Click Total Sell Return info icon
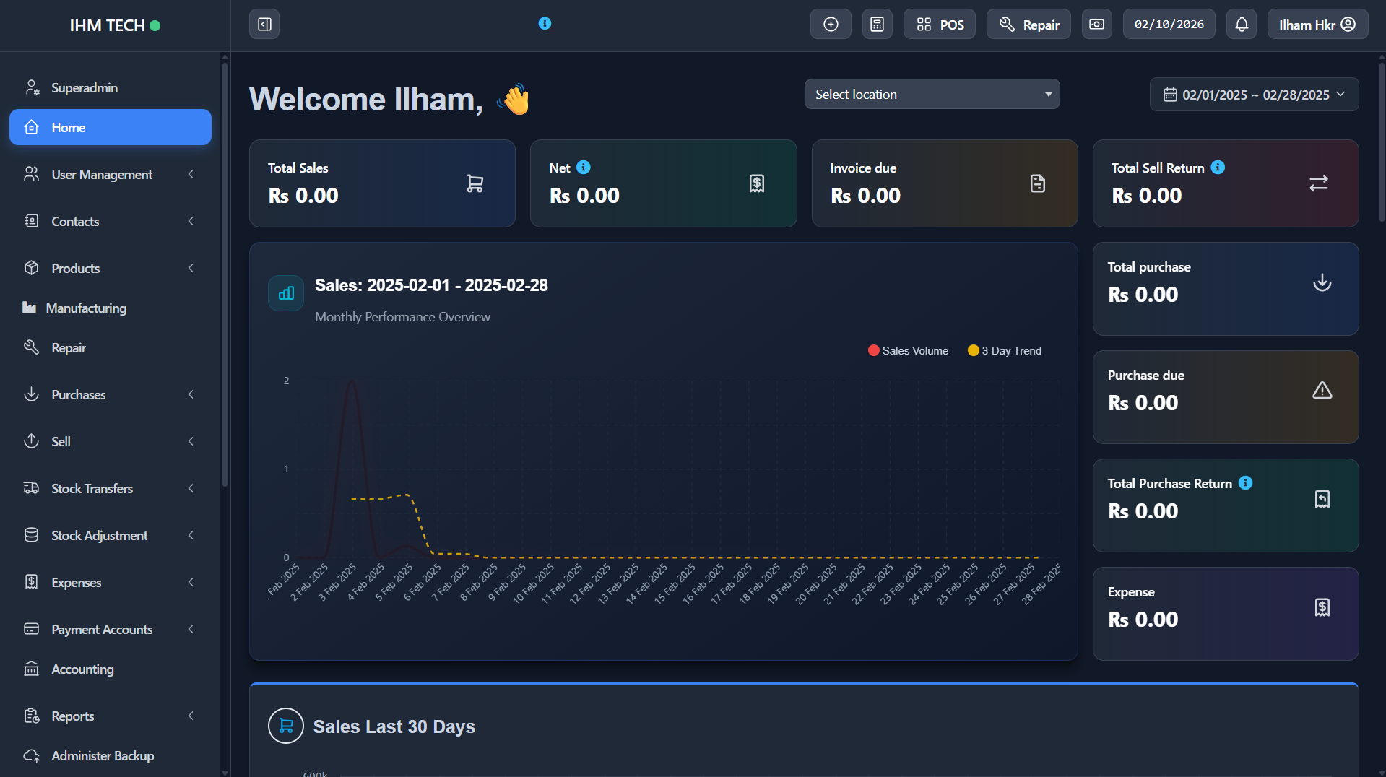Viewport: 1386px width, 777px height. [1218, 168]
